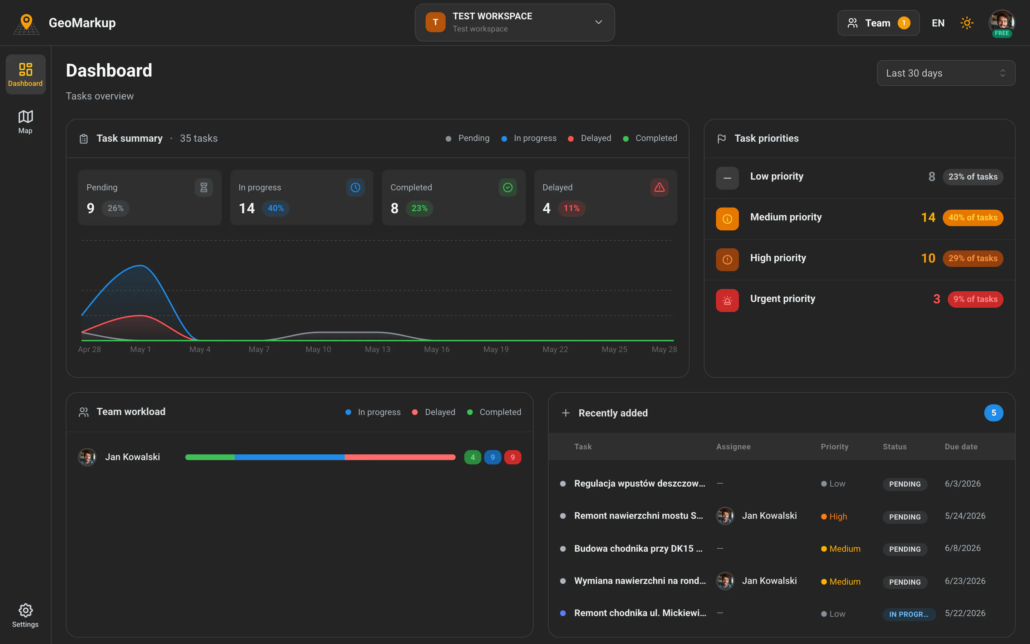The image size is (1030, 644).
Task: Sort by the Task column header
Action: tap(583, 447)
